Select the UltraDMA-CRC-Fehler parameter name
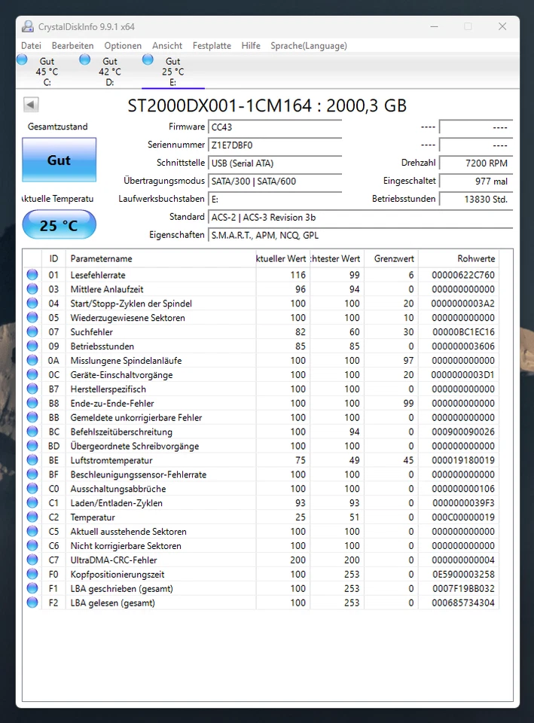 [114, 560]
